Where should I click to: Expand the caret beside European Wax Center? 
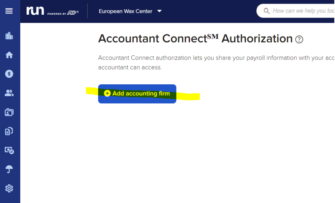coord(159,11)
